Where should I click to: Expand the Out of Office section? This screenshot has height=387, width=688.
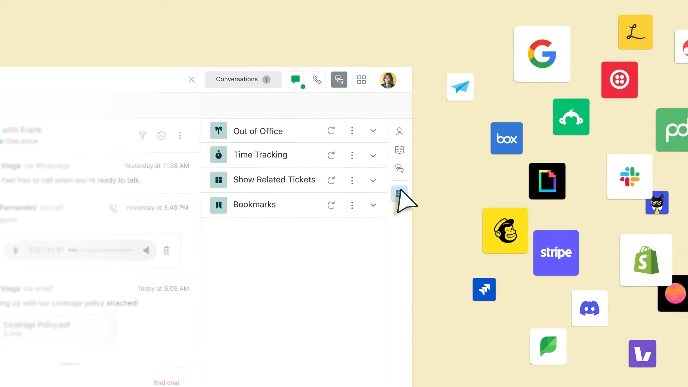click(373, 132)
